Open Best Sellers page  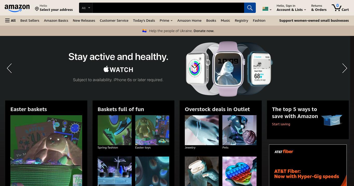pos(30,20)
